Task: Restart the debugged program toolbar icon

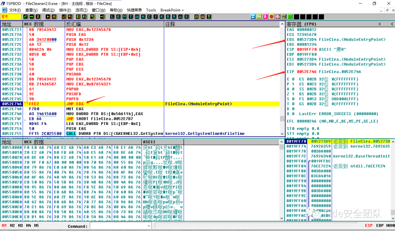Action: coord(26,16)
